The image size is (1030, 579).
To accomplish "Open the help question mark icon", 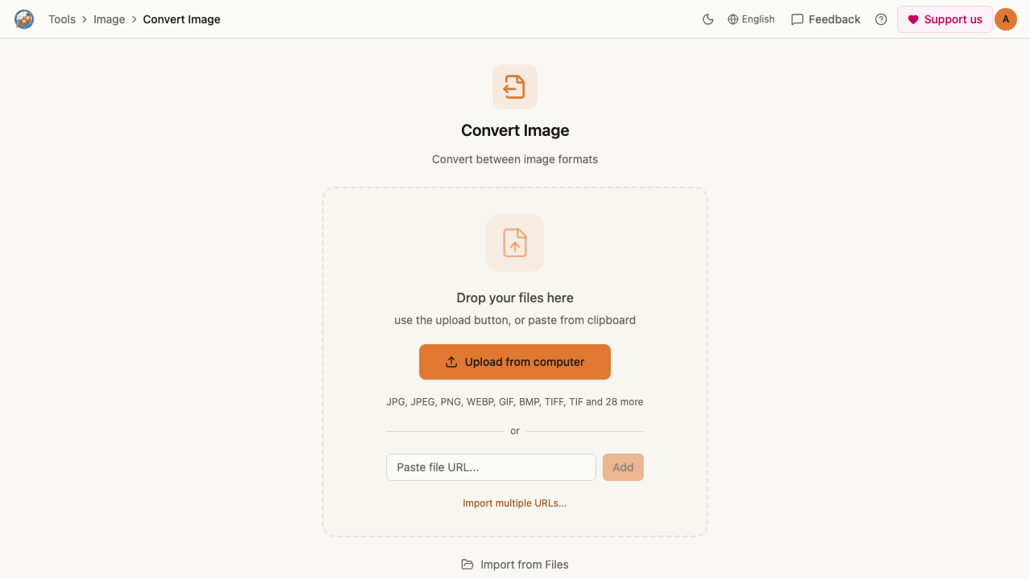I will [881, 19].
